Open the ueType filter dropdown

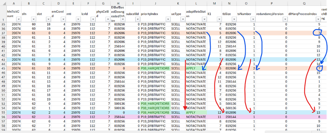183,19
